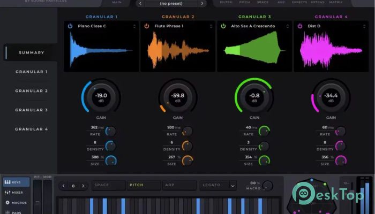This screenshot has width=375, height=214.
Task: Click the mod wheel strip
Action: tap(47, 197)
